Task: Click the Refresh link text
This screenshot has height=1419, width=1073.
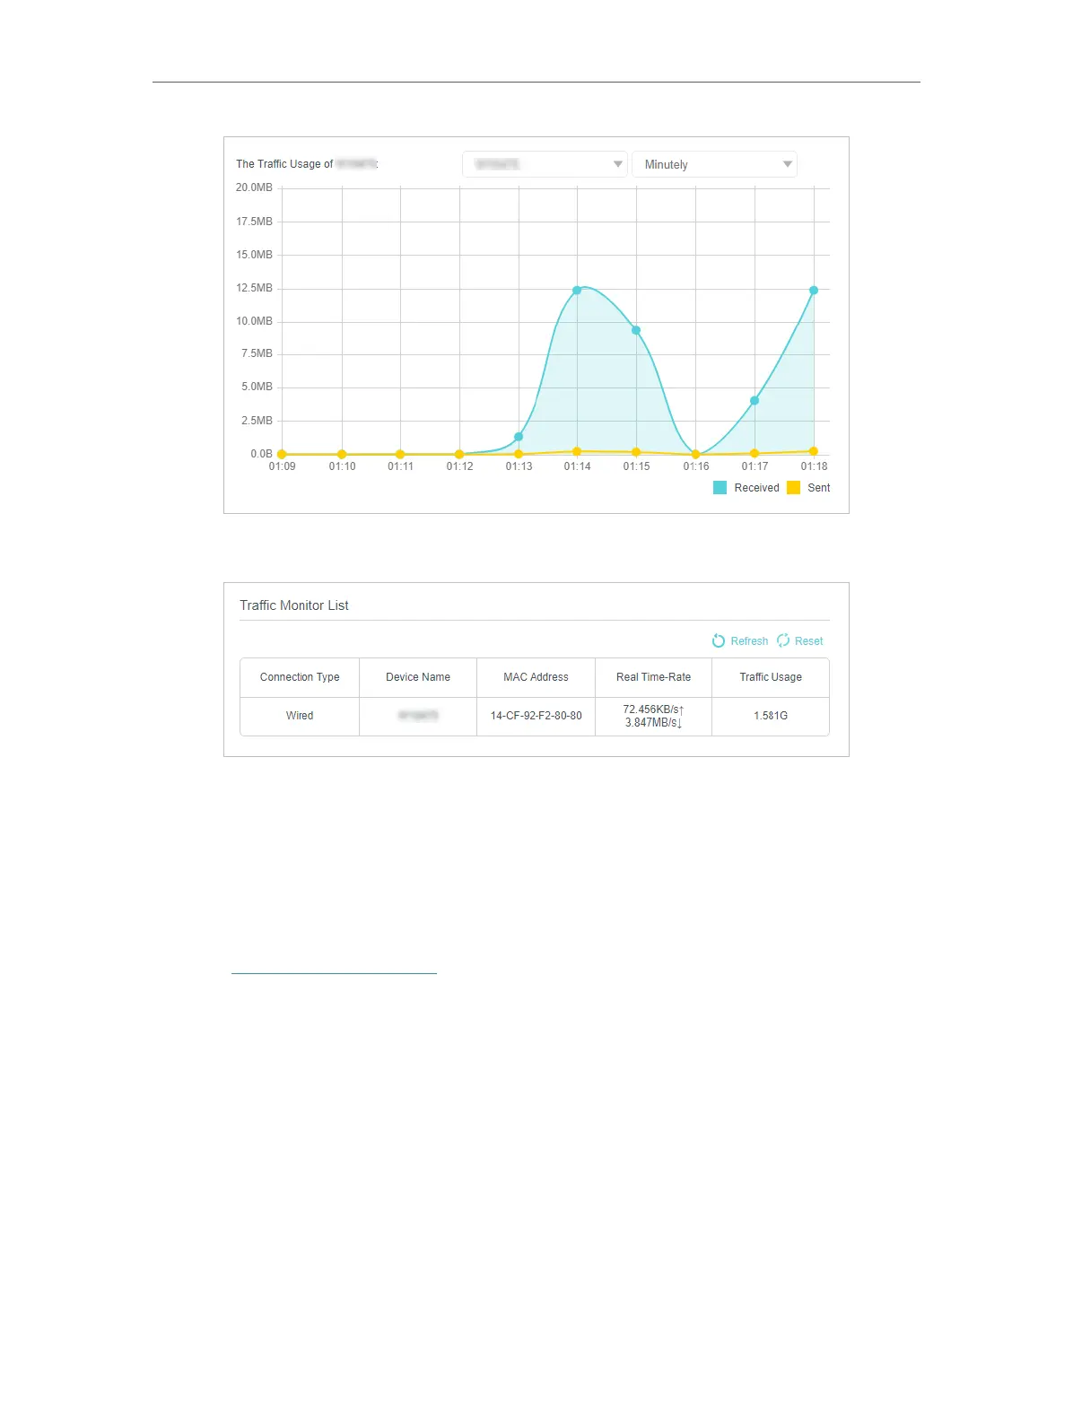Action: pyautogui.click(x=749, y=641)
